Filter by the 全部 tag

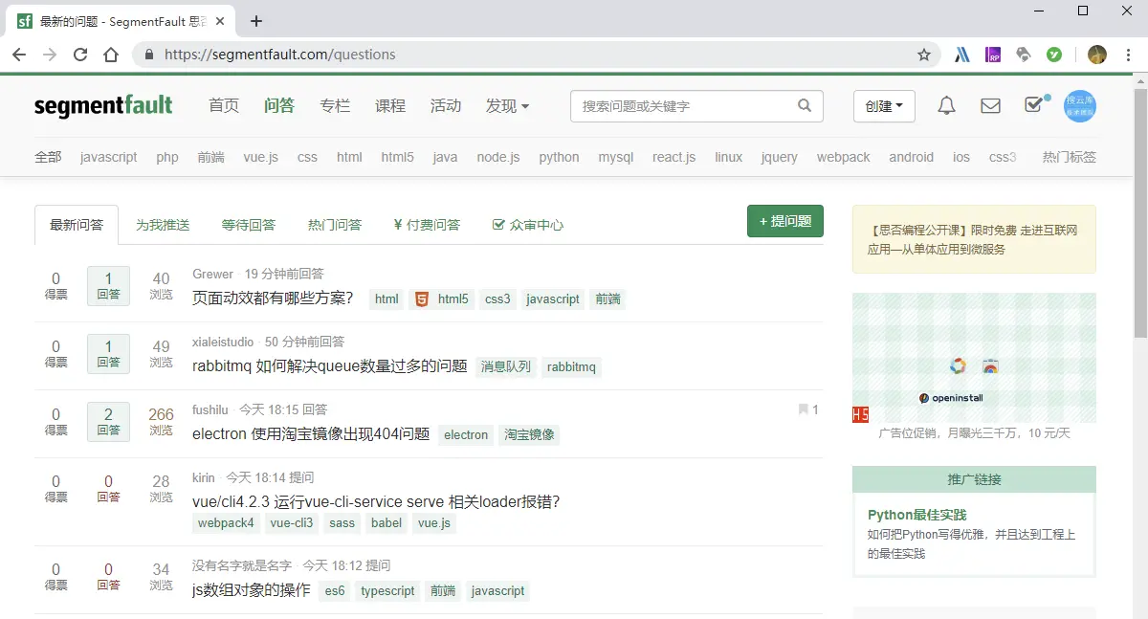(48, 157)
